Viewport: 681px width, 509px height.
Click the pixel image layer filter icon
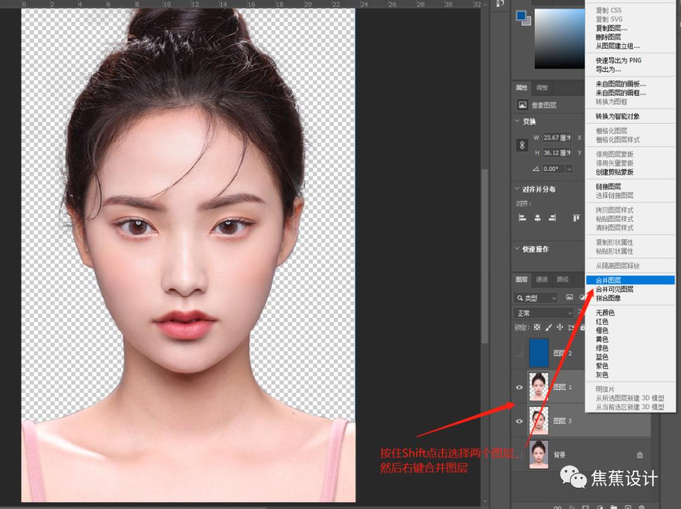(569, 297)
